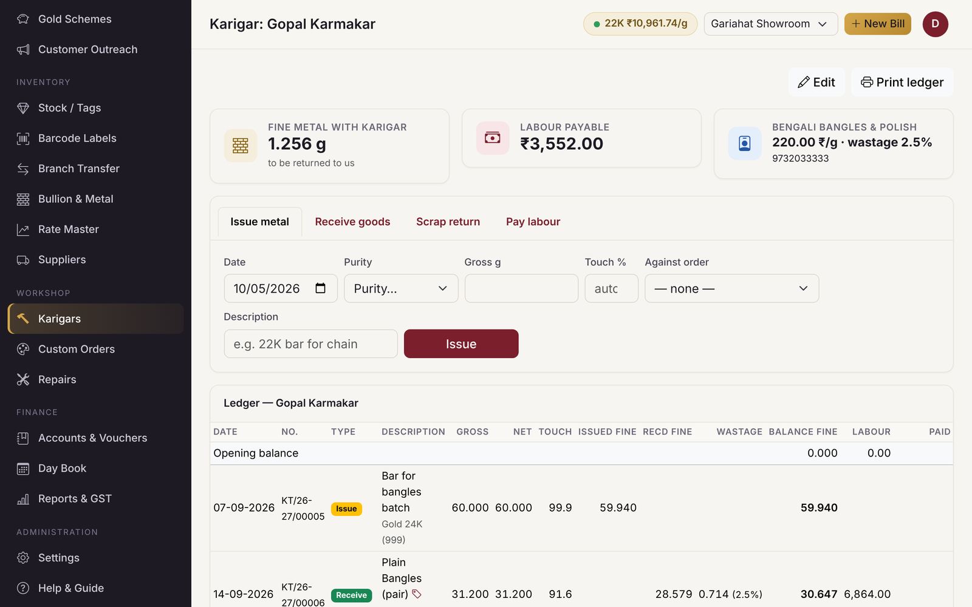Click voucher number KT/26-27/00005
This screenshot has width=972, height=607.
pyautogui.click(x=303, y=508)
